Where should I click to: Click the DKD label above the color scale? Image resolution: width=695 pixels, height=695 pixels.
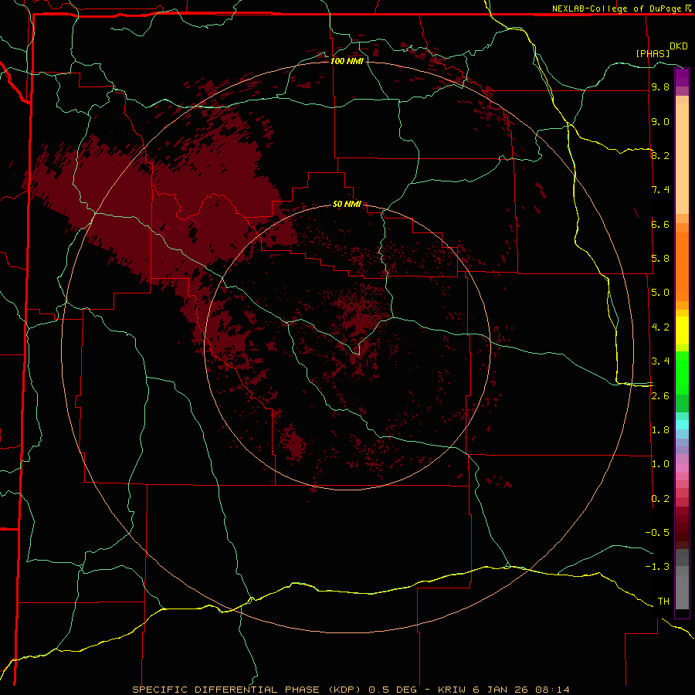(x=679, y=46)
